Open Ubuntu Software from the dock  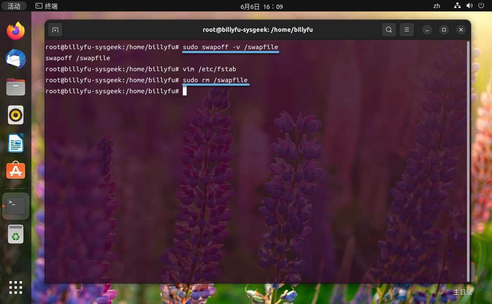click(16, 170)
